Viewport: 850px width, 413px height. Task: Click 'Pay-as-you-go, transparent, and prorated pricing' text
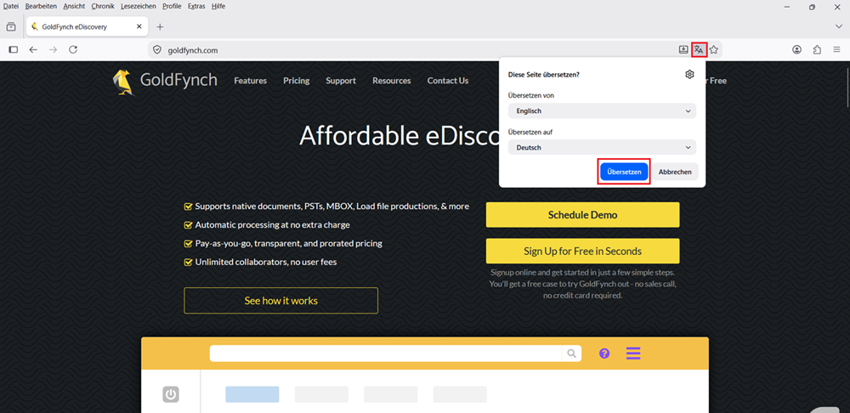[x=288, y=243]
